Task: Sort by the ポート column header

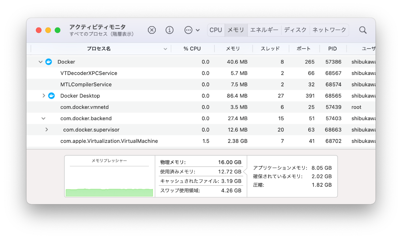Action: pos(304,49)
